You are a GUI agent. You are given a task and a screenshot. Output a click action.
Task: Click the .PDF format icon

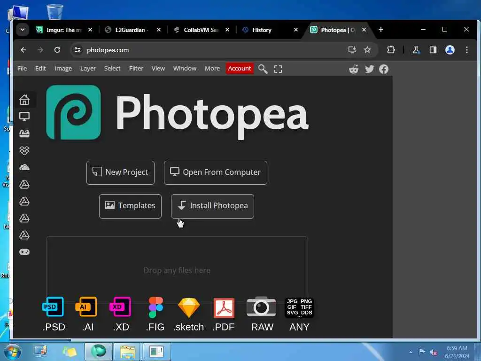(224, 307)
